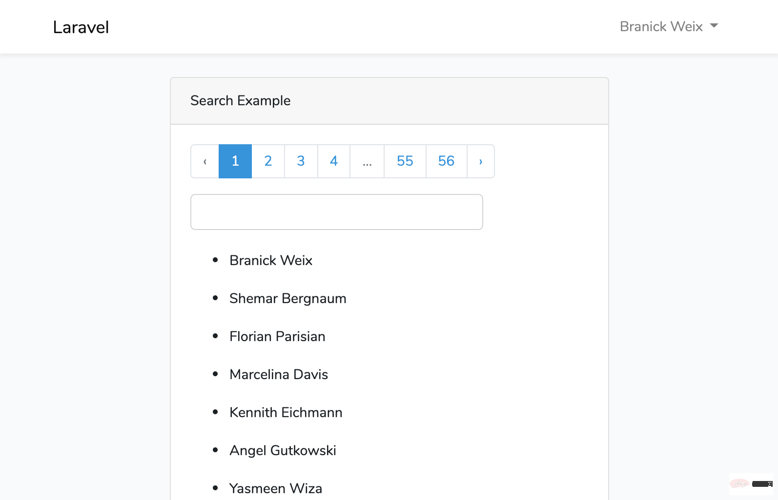Open page 4 of the list
Image resolution: width=778 pixels, height=500 pixels.
pos(334,161)
